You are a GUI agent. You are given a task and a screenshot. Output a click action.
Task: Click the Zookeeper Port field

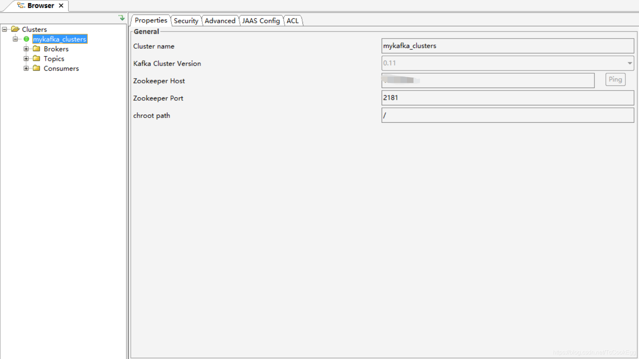click(508, 98)
